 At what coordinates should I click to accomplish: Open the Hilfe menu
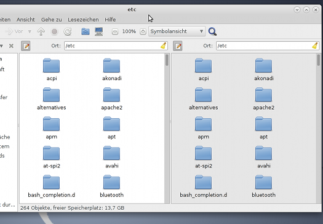coord(110,20)
